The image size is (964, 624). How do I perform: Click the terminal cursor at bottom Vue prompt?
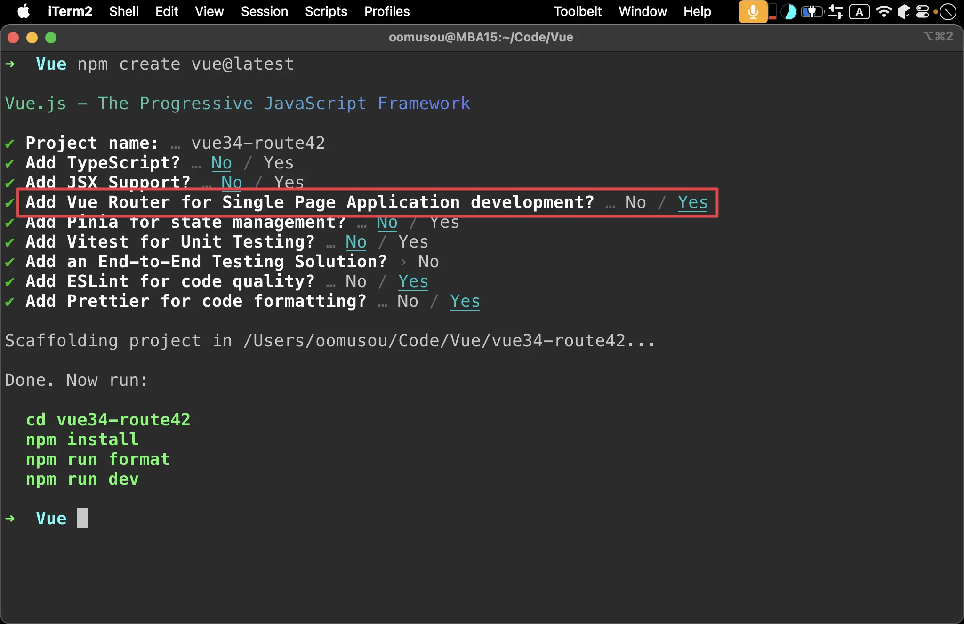point(82,518)
